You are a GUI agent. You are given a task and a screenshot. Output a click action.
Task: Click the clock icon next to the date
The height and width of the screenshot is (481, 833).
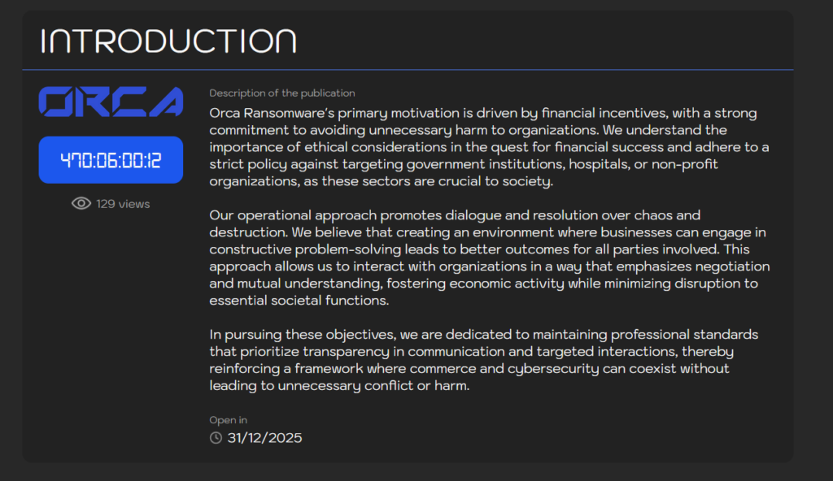click(x=216, y=438)
